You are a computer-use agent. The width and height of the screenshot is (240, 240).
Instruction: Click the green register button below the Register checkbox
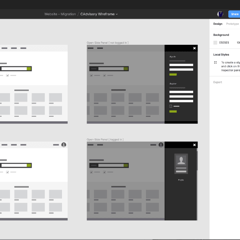pos(173,112)
